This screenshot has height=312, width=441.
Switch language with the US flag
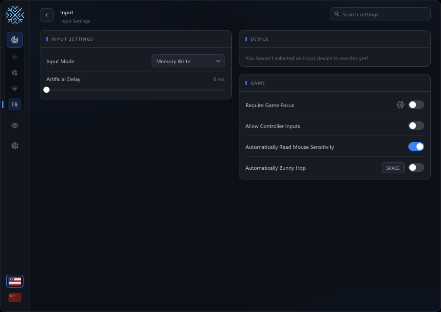point(15,281)
